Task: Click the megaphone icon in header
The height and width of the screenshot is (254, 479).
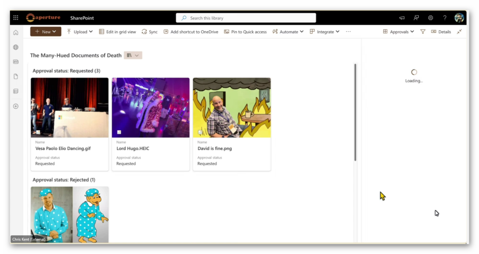Action: click(402, 18)
